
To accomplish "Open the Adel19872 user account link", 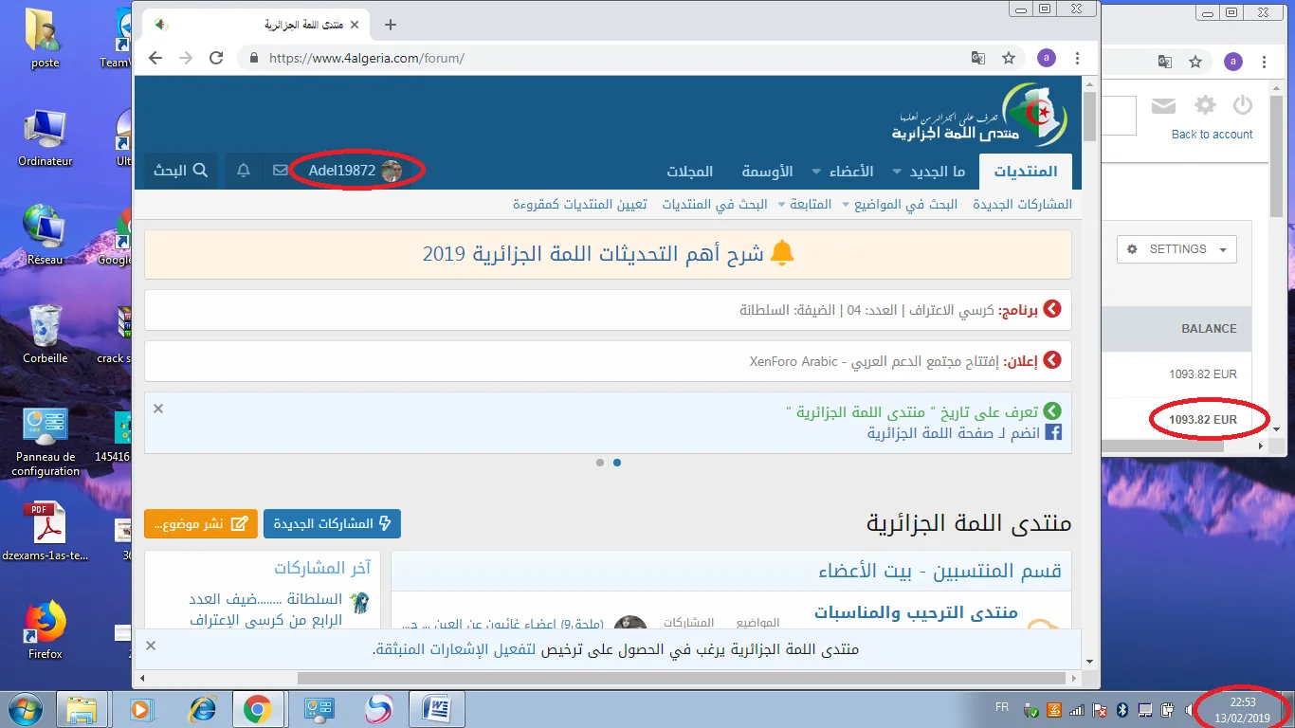I will pos(354,171).
